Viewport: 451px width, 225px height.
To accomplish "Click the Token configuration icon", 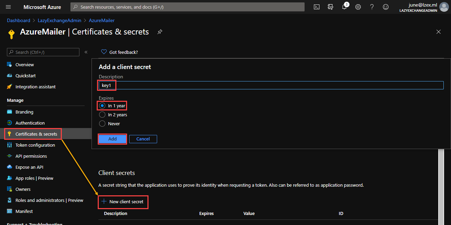I will (x=9, y=145).
